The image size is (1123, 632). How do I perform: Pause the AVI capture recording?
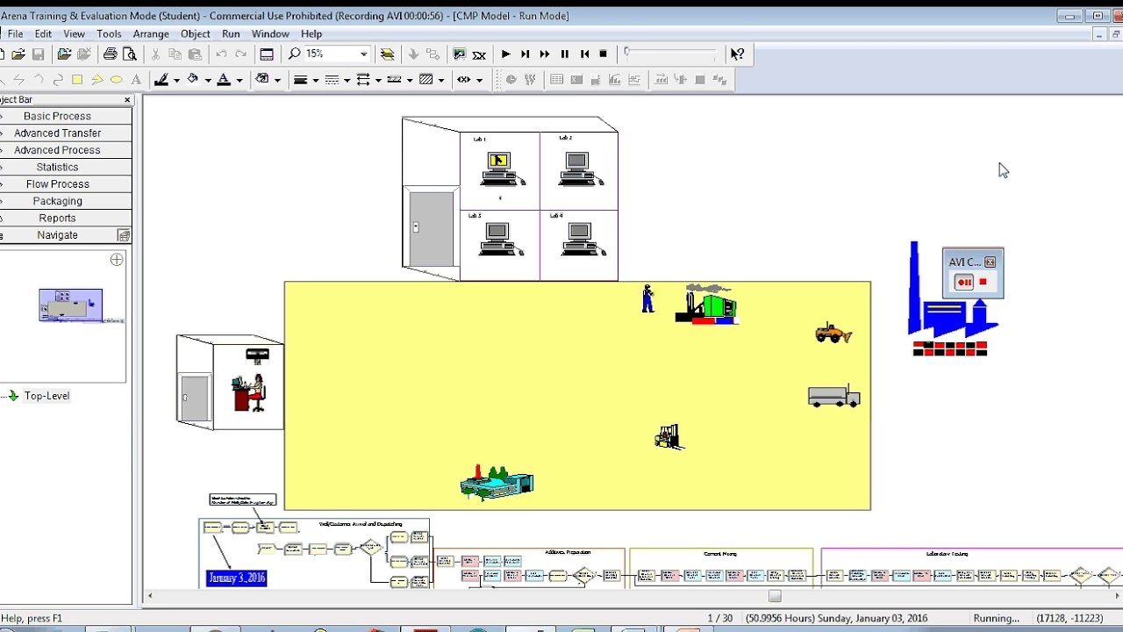click(964, 282)
